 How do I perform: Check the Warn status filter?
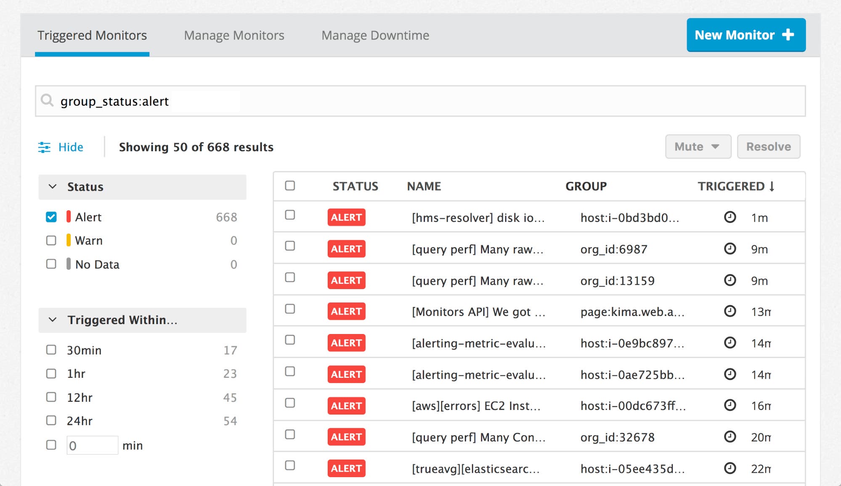[x=51, y=241]
